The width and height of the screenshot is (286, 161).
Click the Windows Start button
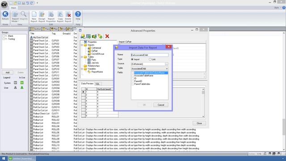[4, 158]
